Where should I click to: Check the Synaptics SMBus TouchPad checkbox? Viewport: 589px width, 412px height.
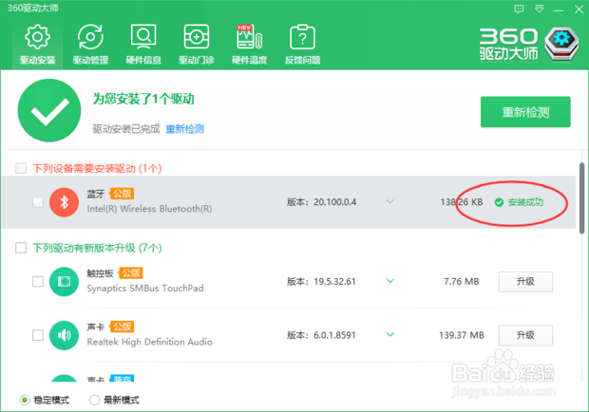coord(38,281)
